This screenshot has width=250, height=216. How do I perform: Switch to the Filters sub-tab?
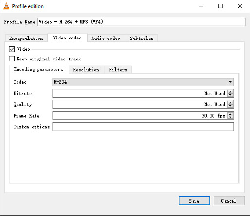118,70
